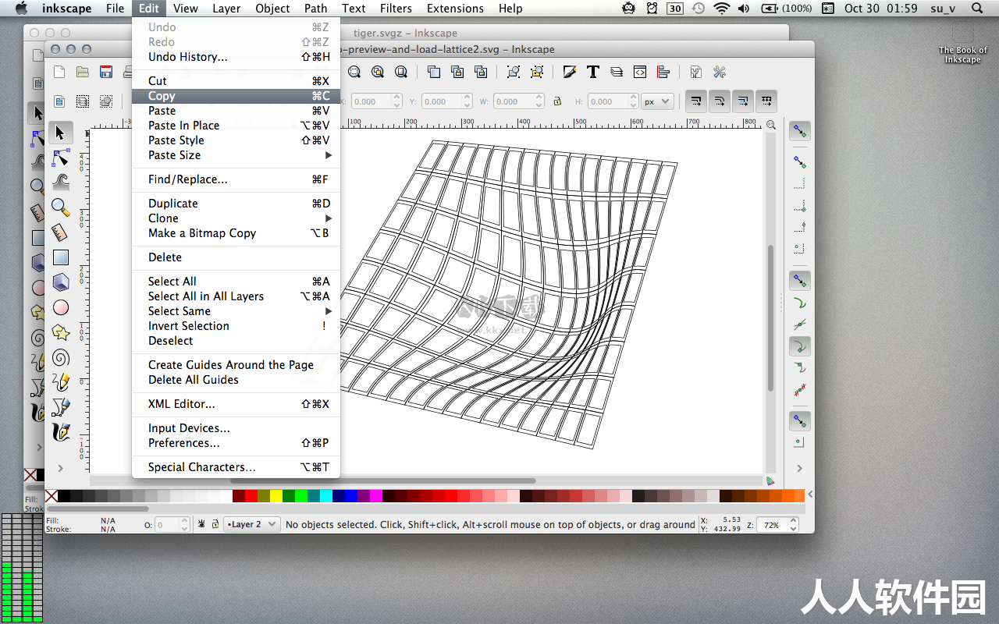
Task: Choose Duplicate from the Edit menu
Action: (236, 204)
